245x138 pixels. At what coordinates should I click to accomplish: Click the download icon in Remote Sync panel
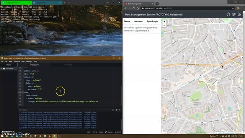[113, 110]
